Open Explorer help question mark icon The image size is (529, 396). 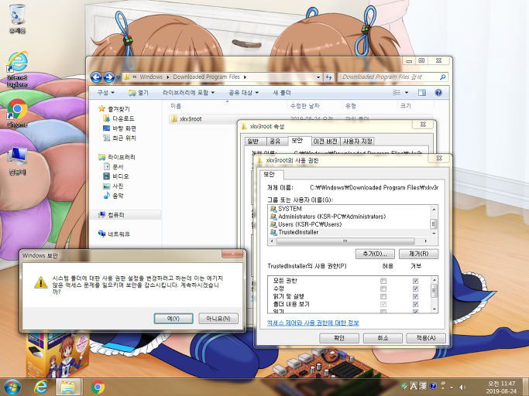(x=438, y=92)
